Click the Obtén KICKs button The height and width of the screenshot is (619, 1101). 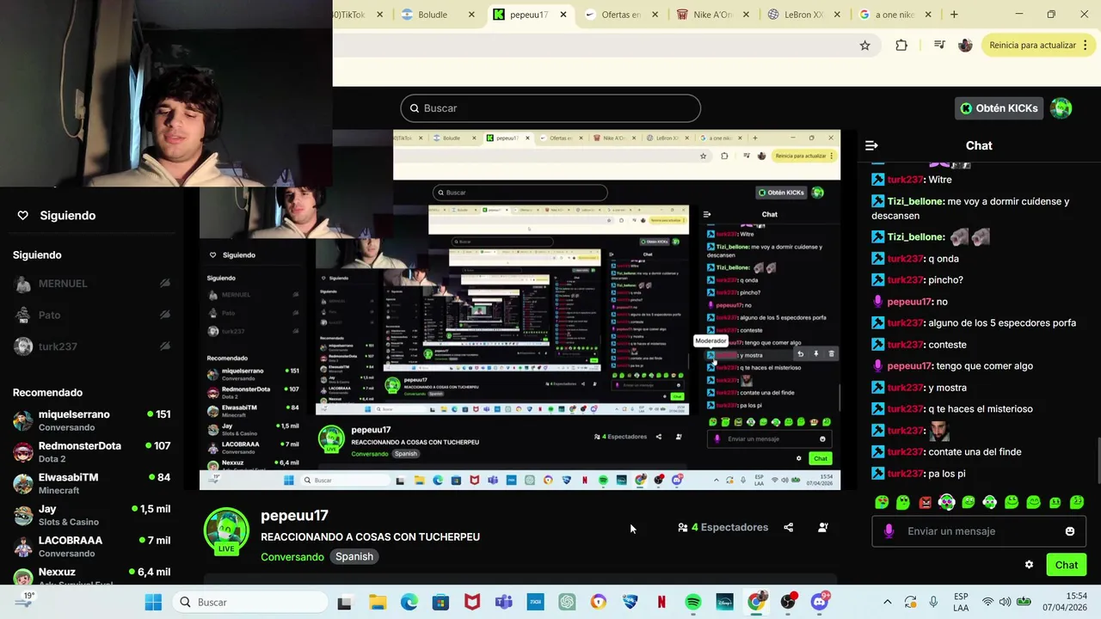(x=1000, y=108)
